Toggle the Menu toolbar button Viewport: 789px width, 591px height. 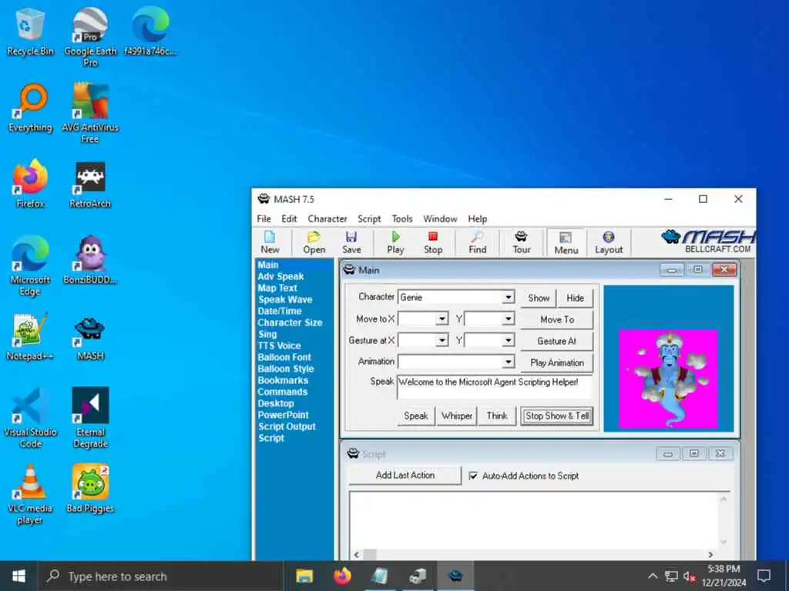coord(566,242)
